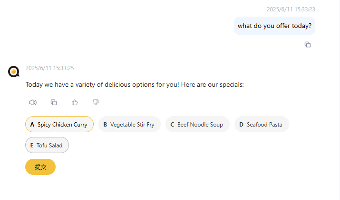
Task: Select option A Spicy Chicken Curry
Action: (59, 124)
